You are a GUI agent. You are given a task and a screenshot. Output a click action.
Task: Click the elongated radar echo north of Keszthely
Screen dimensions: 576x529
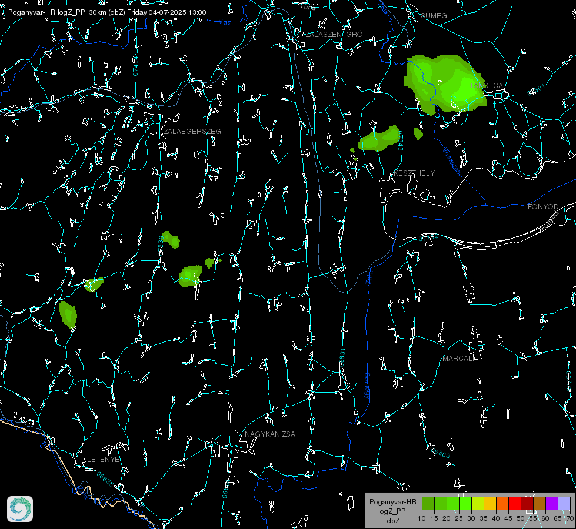click(x=379, y=139)
